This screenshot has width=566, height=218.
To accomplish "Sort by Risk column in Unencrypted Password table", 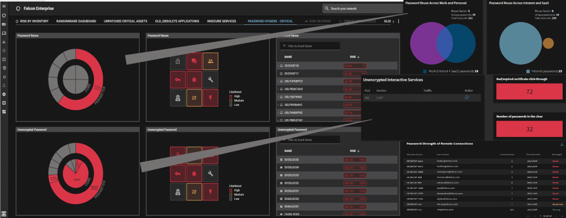I will (x=355, y=151).
